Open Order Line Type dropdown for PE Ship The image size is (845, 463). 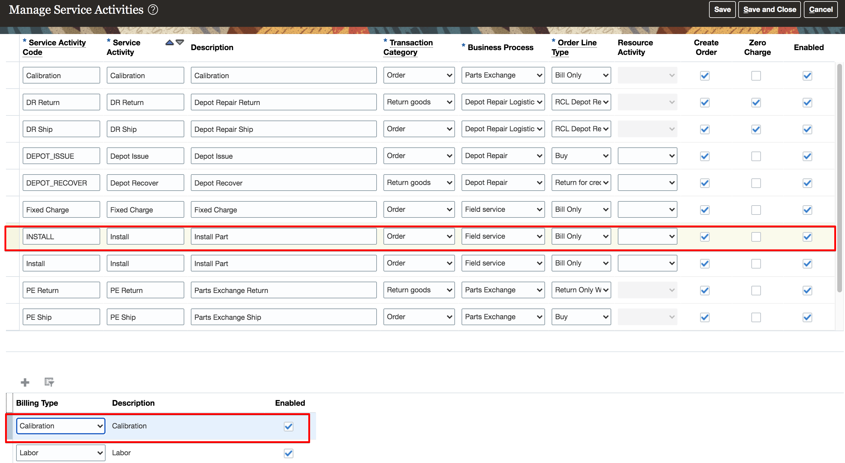(x=581, y=317)
